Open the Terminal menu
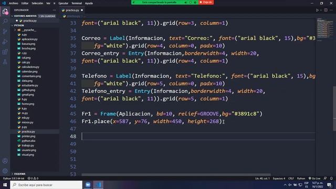Image resolution: width=336 pixels, height=189 pixels. (x=77, y=3)
